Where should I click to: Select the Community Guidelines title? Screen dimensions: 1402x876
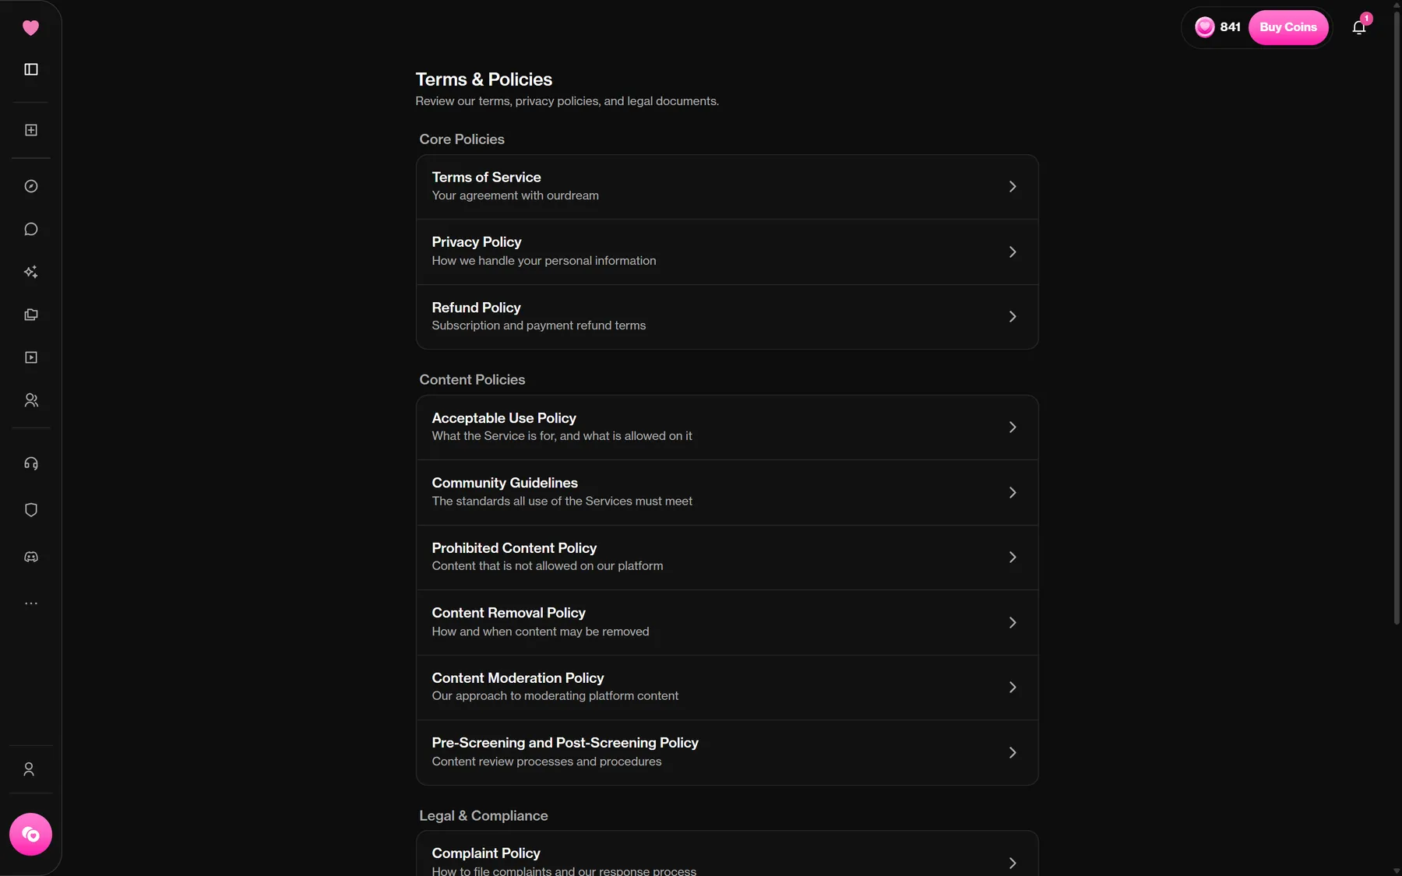click(x=505, y=483)
